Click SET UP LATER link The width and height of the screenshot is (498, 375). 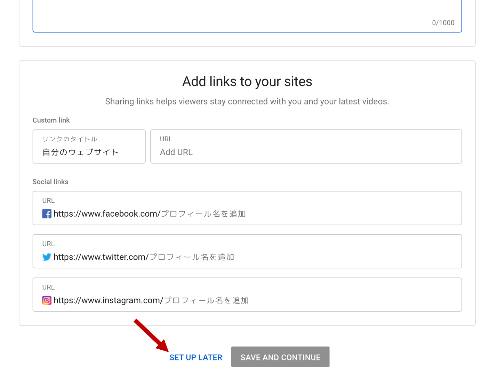click(x=196, y=357)
